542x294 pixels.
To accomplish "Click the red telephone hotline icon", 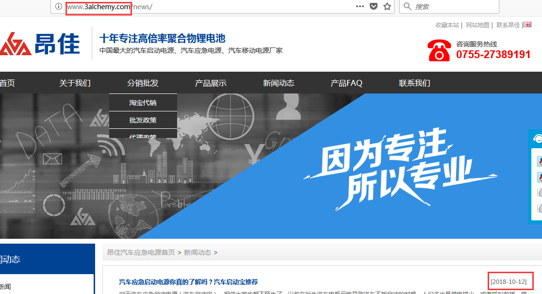I will point(439,50).
